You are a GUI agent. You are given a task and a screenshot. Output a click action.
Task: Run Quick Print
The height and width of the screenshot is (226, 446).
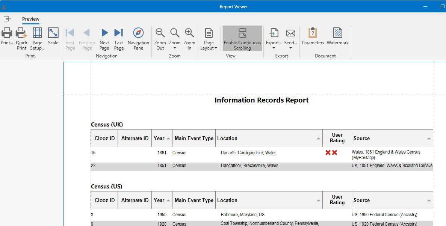21,34
